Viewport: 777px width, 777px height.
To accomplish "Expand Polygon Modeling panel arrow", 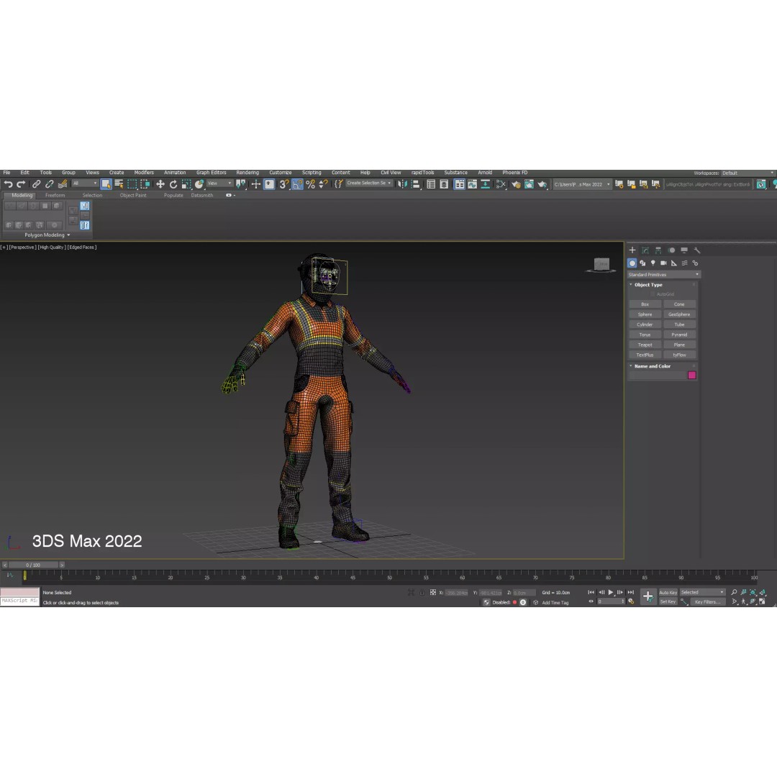I will pyautogui.click(x=68, y=235).
